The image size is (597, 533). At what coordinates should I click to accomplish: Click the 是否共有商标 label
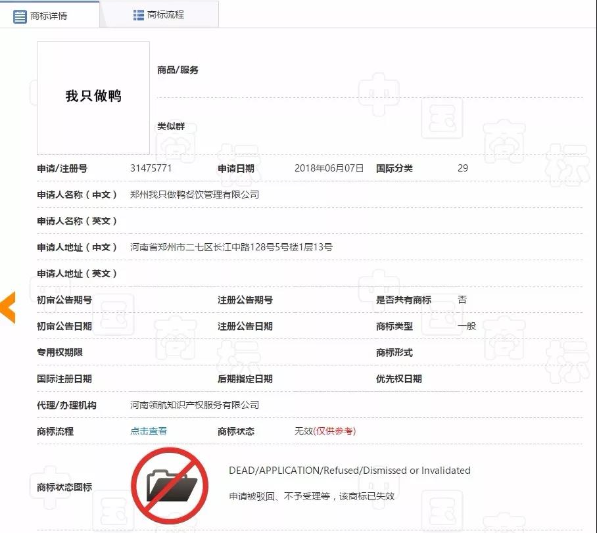(x=404, y=300)
